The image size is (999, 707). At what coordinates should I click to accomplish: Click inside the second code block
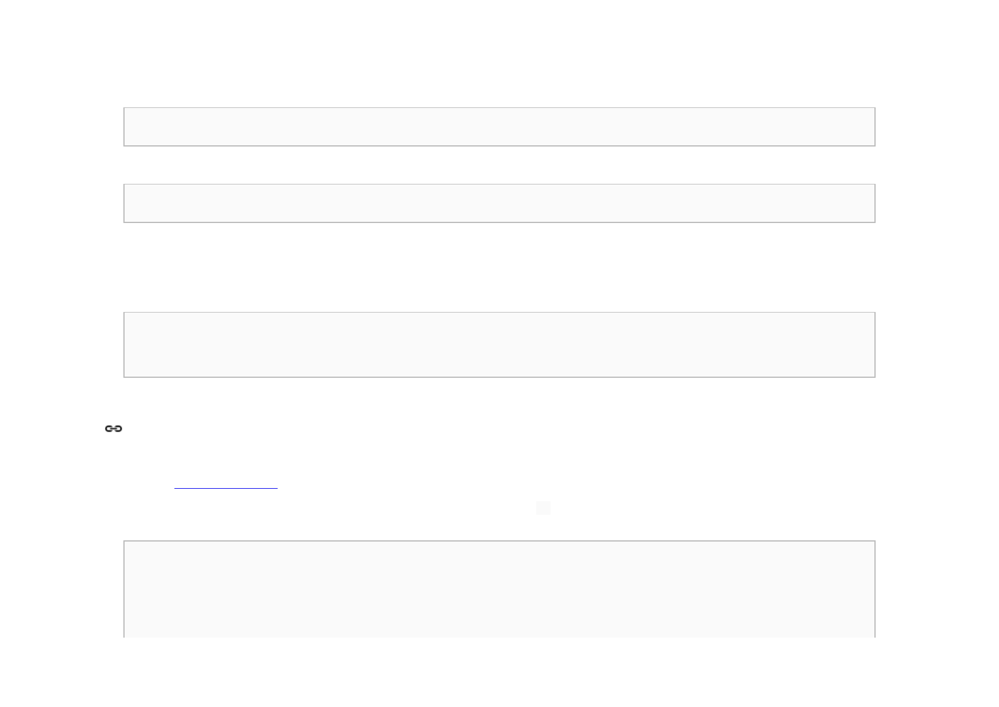click(499, 203)
